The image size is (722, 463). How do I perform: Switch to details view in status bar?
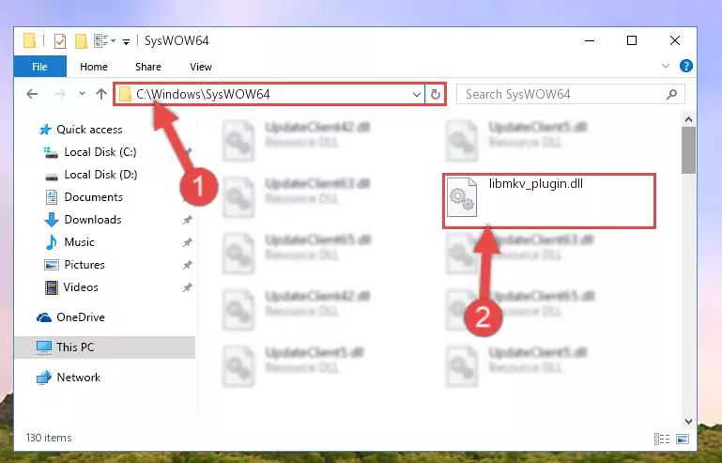coord(662,439)
